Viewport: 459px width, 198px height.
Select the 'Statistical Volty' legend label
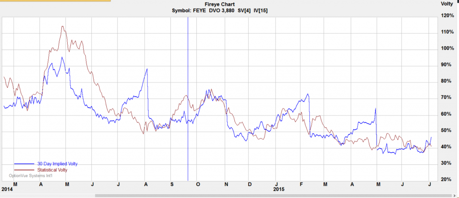coord(52,170)
